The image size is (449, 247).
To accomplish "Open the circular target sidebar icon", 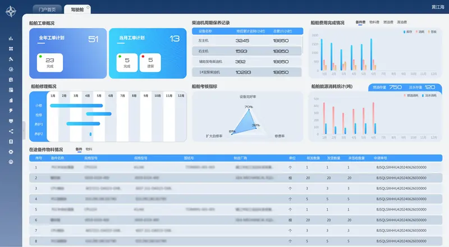I will pos(11,162).
